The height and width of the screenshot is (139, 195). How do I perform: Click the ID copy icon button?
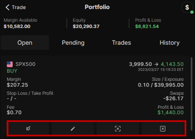(x=29, y=129)
